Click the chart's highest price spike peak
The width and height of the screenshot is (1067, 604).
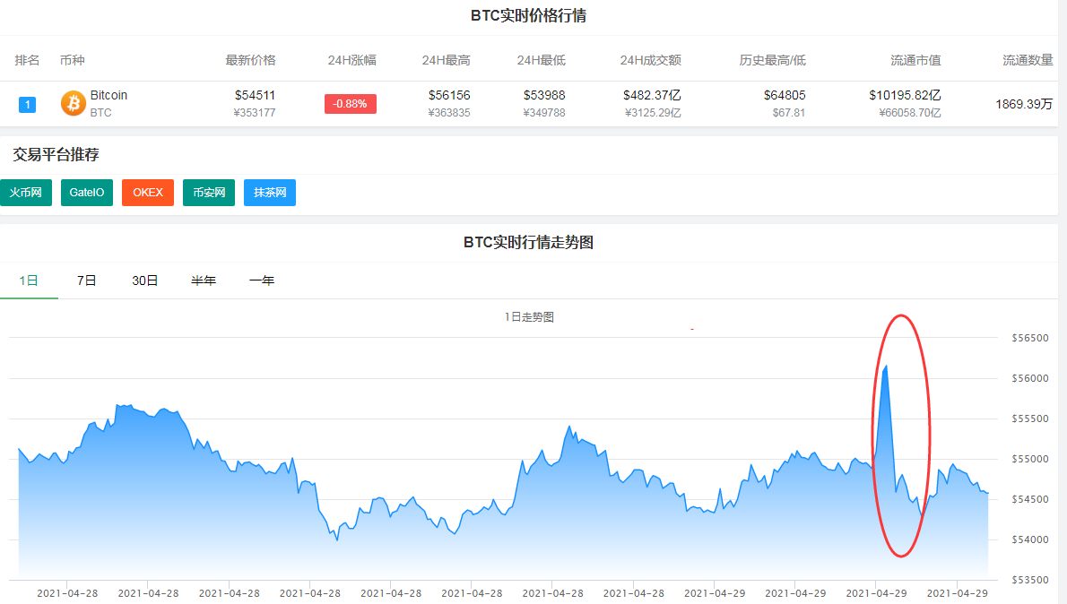click(885, 367)
